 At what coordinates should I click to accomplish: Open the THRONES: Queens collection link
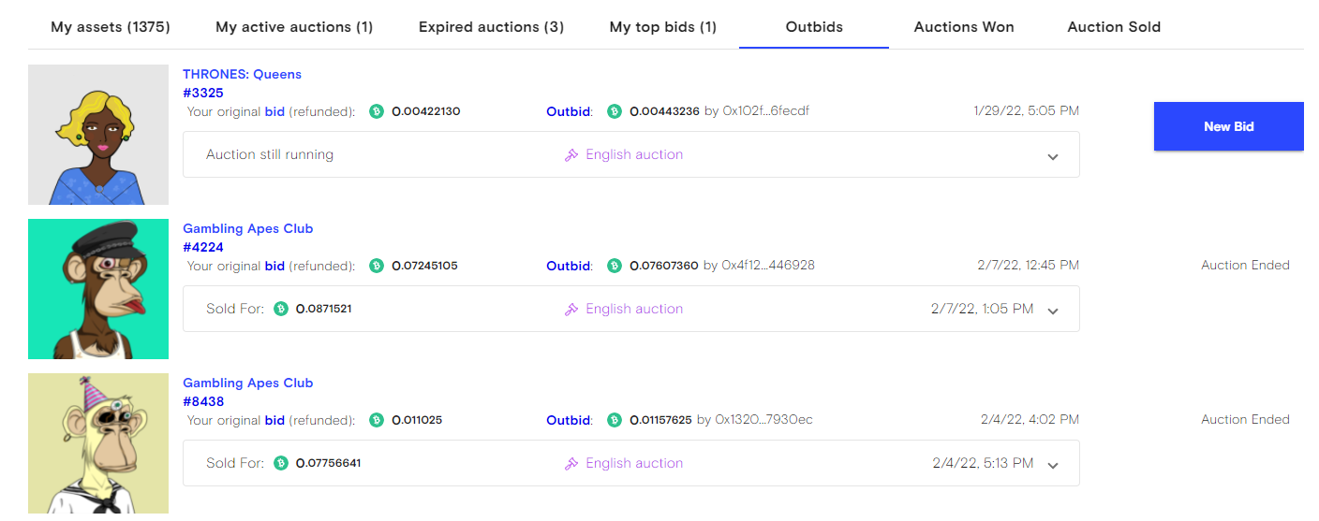click(242, 74)
